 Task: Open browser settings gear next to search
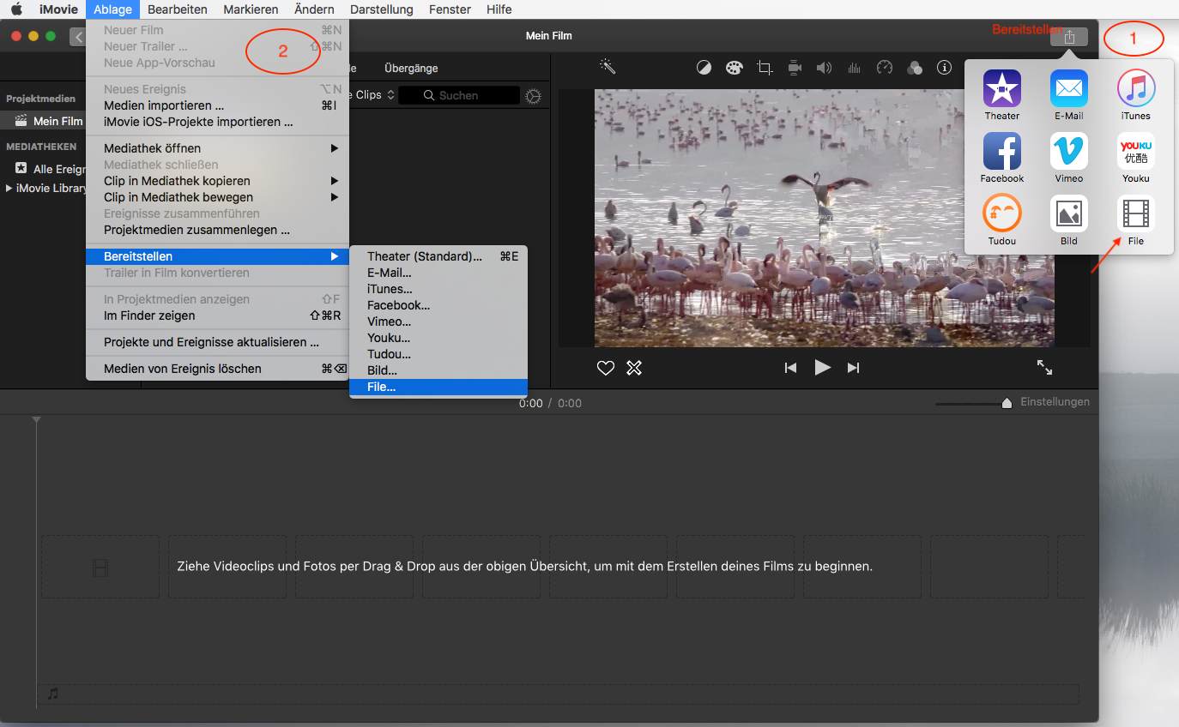pos(533,96)
